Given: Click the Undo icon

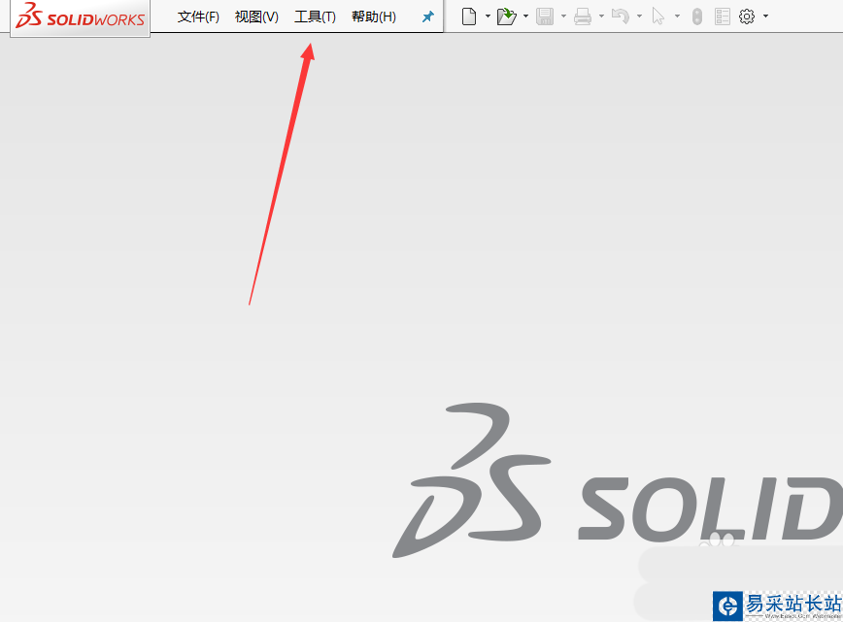Looking at the screenshot, I should pyautogui.click(x=621, y=16).
